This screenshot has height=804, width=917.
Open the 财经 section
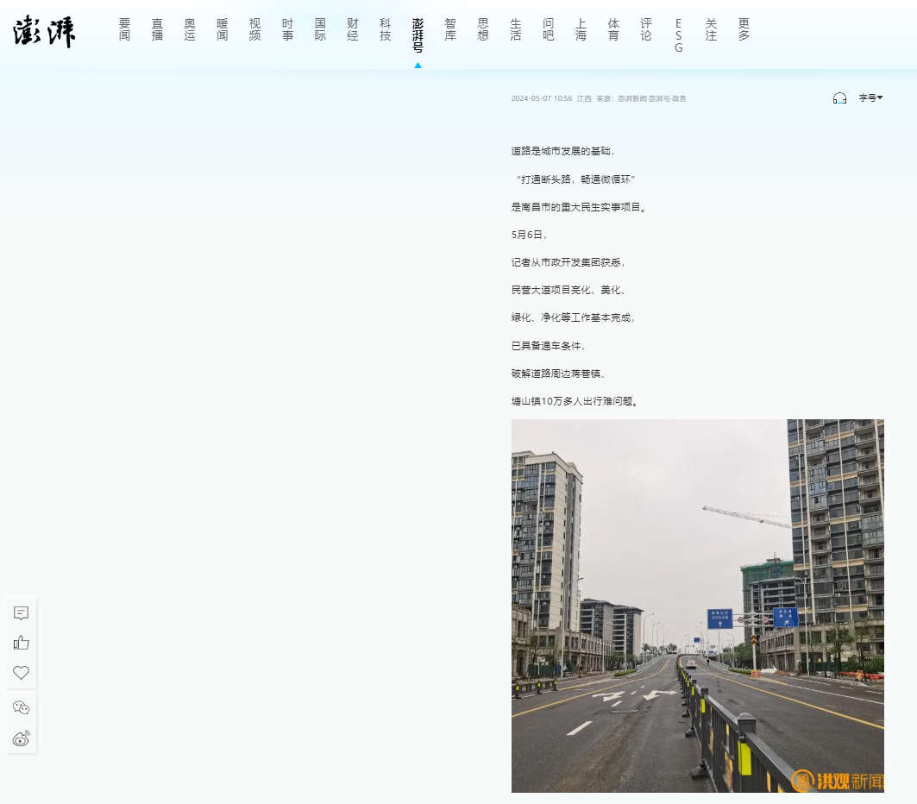click(353, 29)
